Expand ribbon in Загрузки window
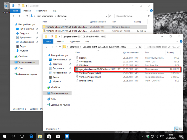This screenshot has height=140, width=187. pyautogui.click(x=147, y=11)
